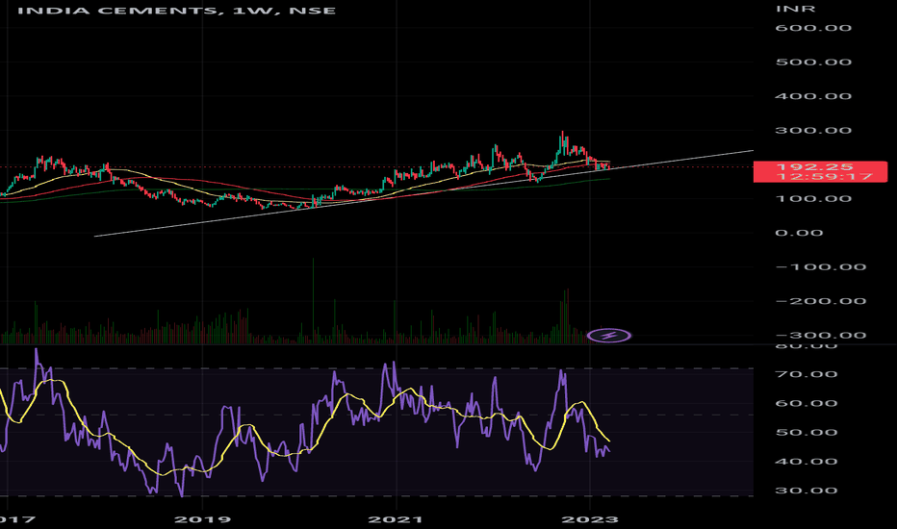Click the 30.00 RSI axis label

[807, 491]
